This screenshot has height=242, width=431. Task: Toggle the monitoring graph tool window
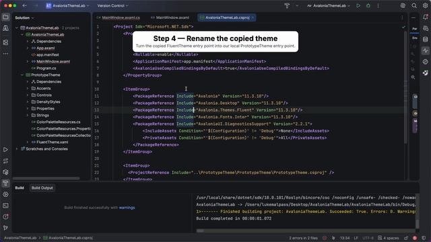tap(426, 50)
